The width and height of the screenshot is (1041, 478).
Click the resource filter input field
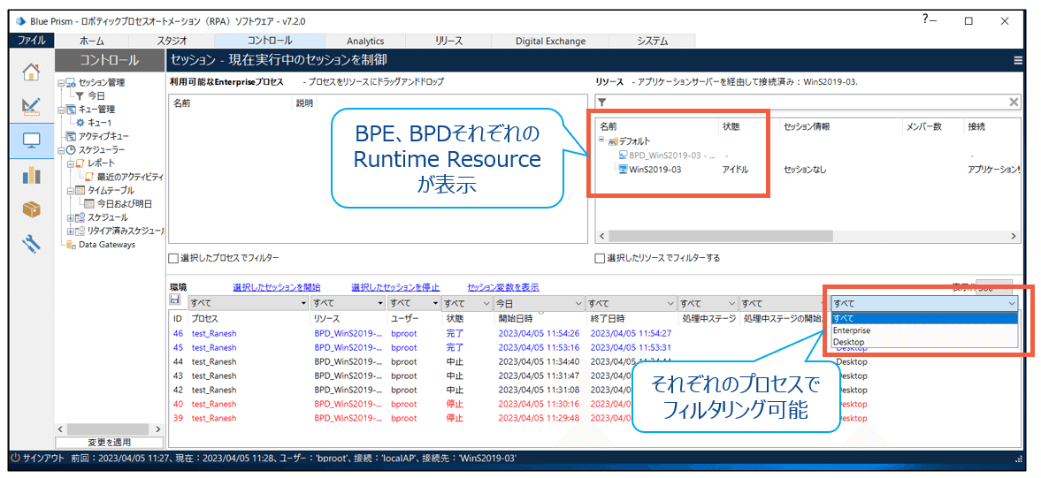[807, 102]
